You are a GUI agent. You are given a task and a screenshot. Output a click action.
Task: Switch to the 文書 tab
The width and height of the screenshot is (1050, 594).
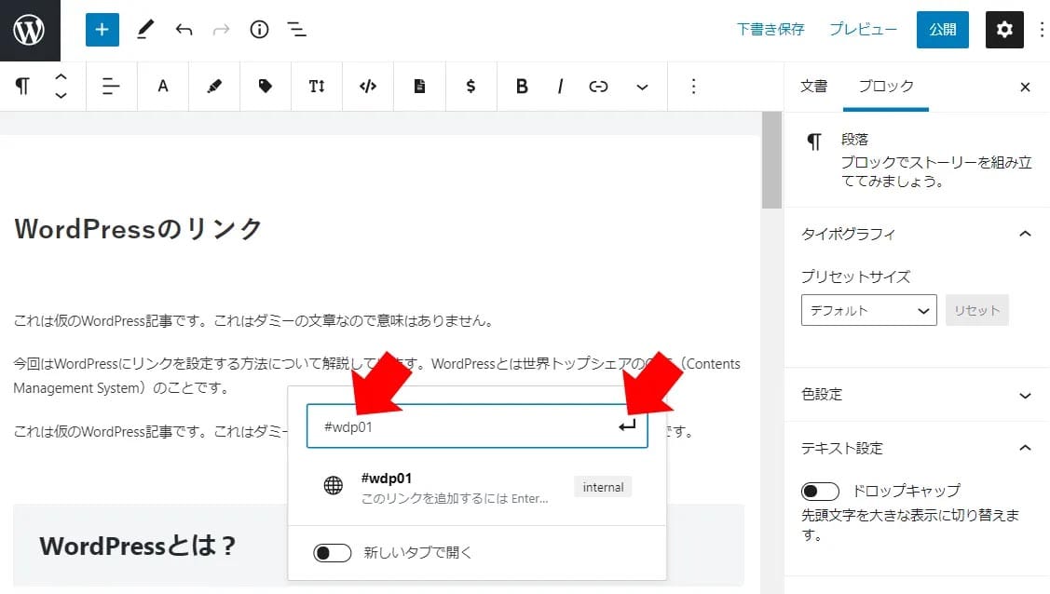[x=813, y=87]
